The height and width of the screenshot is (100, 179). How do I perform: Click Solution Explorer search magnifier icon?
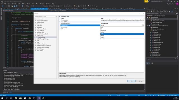[176, 14]
